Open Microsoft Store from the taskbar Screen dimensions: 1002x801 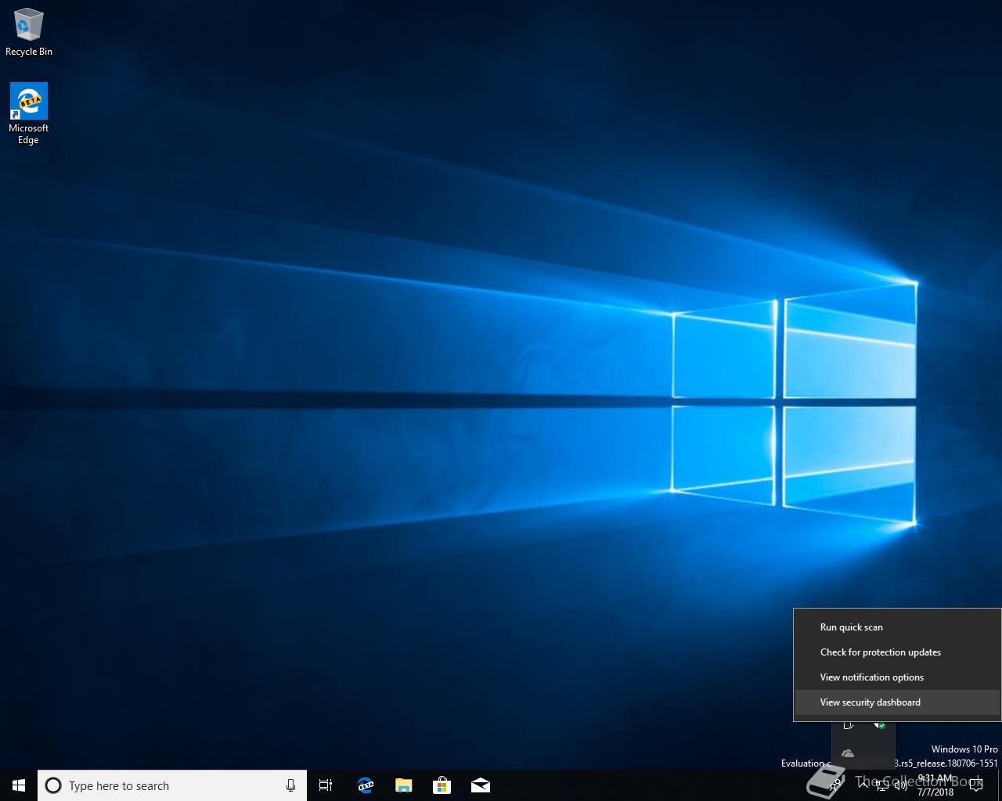(442, 785)
